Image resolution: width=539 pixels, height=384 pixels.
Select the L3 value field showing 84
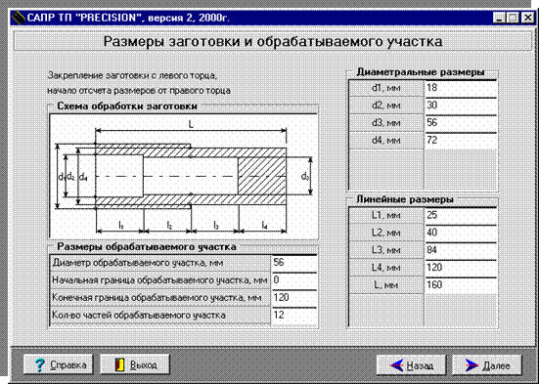[x=461, y=251]
